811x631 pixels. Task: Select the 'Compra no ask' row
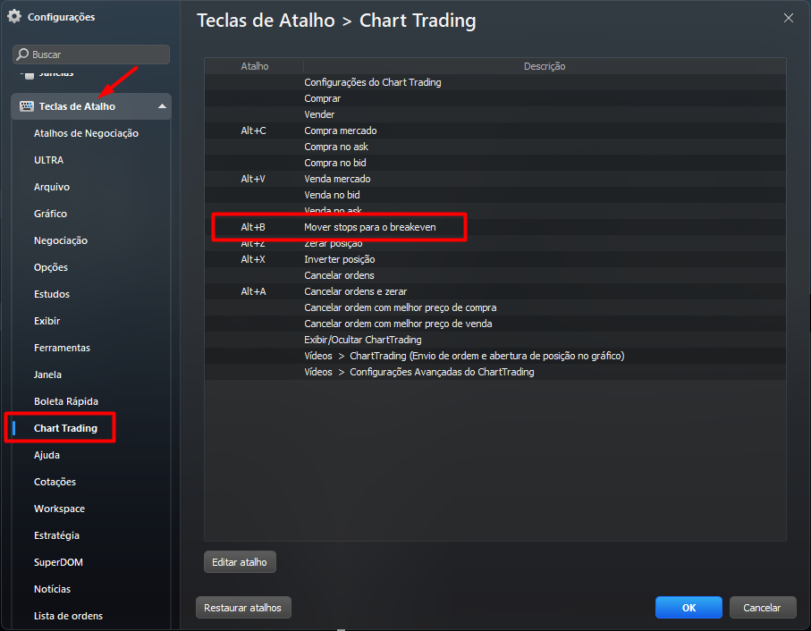pyautogui.click(x=495, y=147)
